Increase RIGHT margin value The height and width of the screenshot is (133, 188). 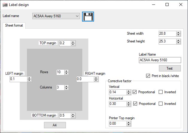[x=96, y=78]
